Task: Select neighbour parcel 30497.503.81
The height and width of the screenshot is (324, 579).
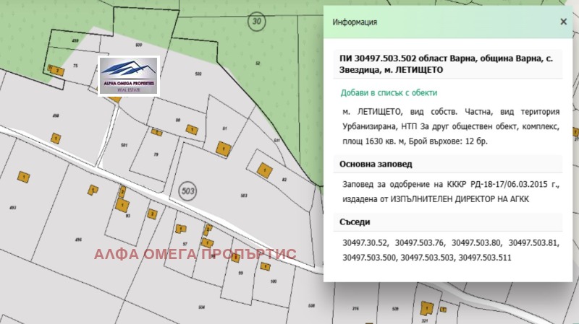Action: (533, 243)
